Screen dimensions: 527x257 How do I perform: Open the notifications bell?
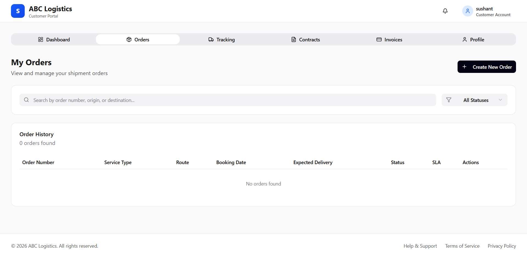[445, 11]
